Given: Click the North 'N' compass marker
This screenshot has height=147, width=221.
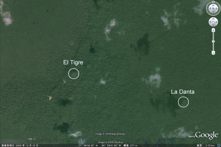Looking at the screenshot, I should coord(213,2).
